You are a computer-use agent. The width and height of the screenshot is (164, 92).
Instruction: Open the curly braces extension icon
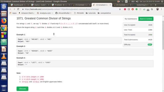(129, 9)
